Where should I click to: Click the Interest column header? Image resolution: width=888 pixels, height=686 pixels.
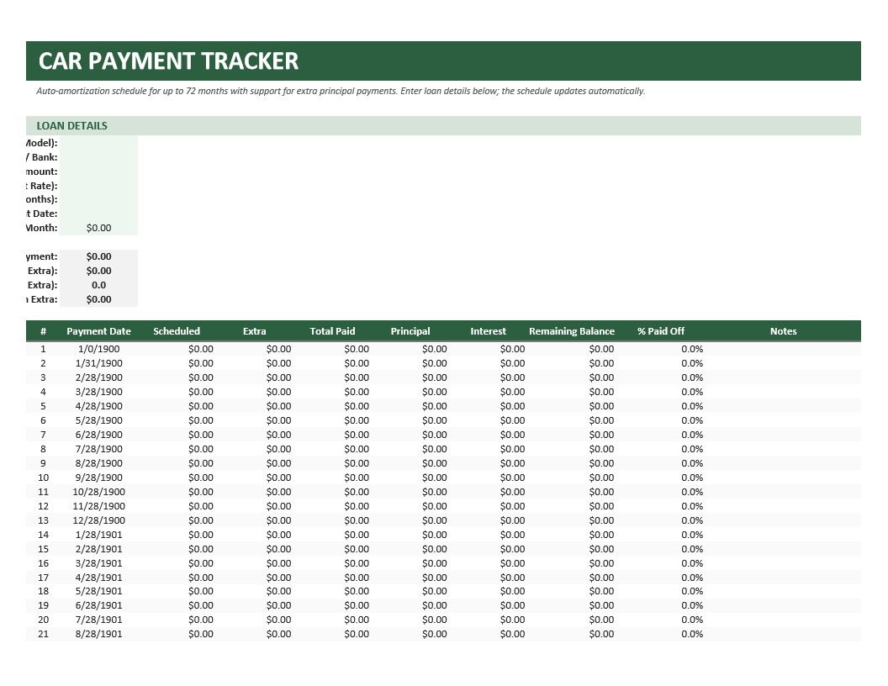coord(489,331)
